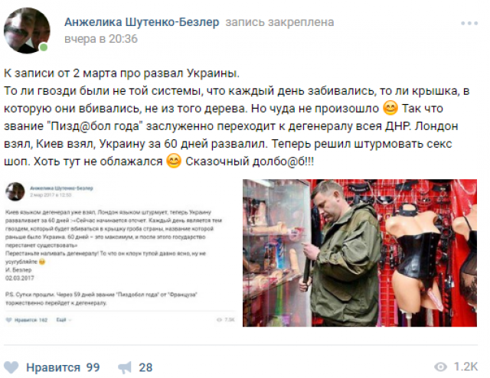Click the Нравится 99 like button

coord(52,367)
